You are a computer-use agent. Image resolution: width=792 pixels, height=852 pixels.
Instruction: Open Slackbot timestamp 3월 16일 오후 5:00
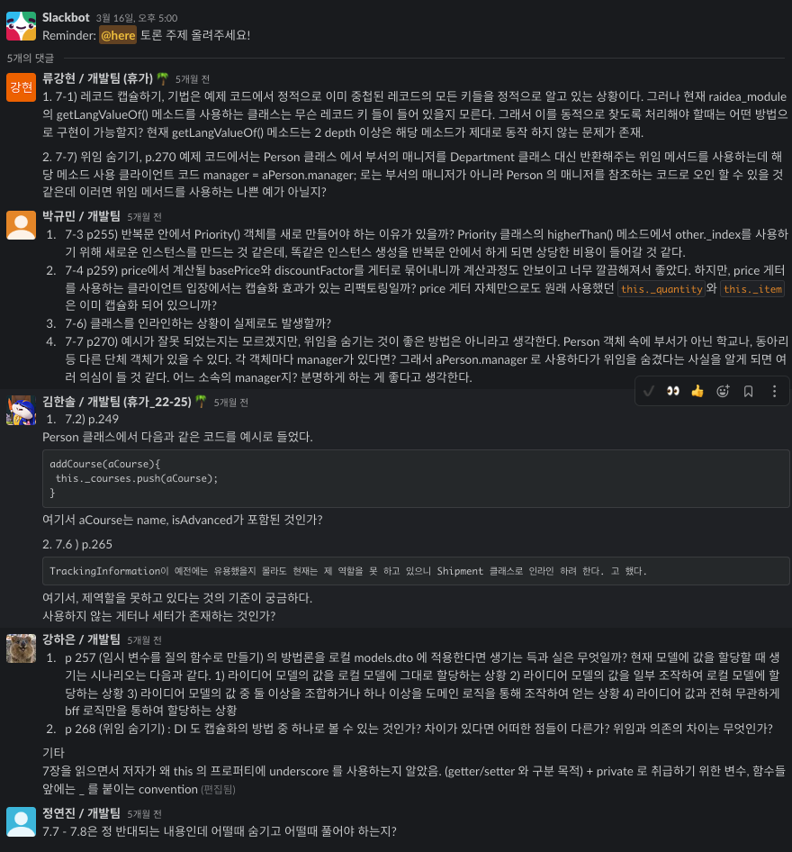137,18
